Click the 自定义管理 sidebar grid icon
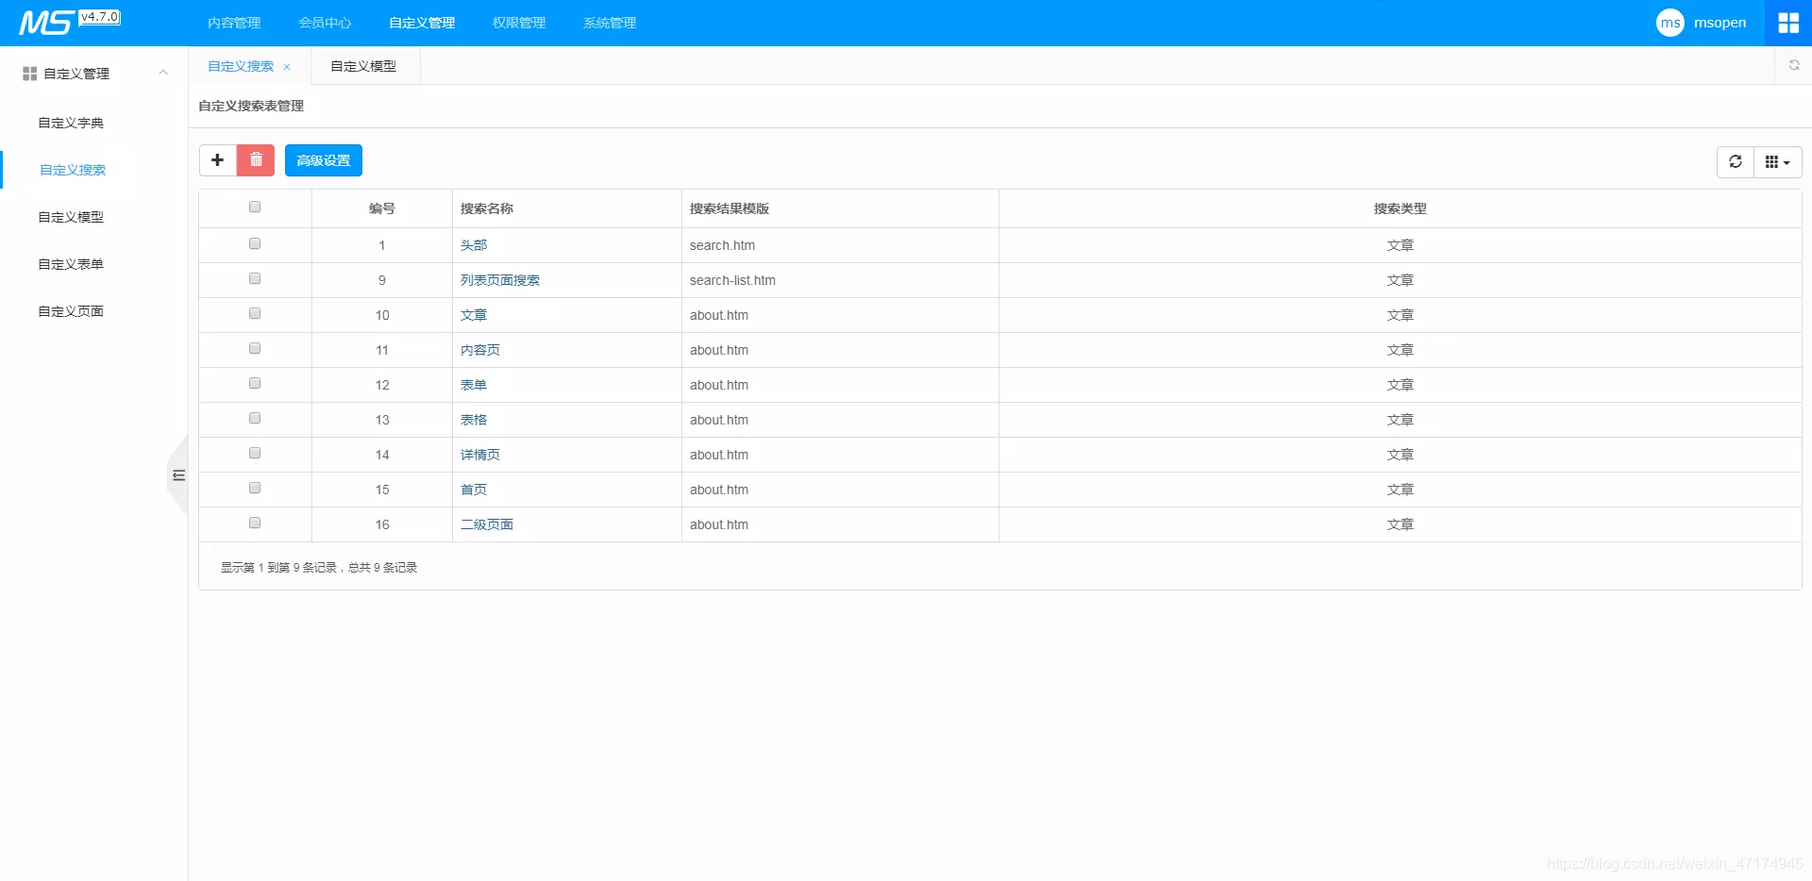The height and width of the screenshot is (881, 1812). coord(30,74)
